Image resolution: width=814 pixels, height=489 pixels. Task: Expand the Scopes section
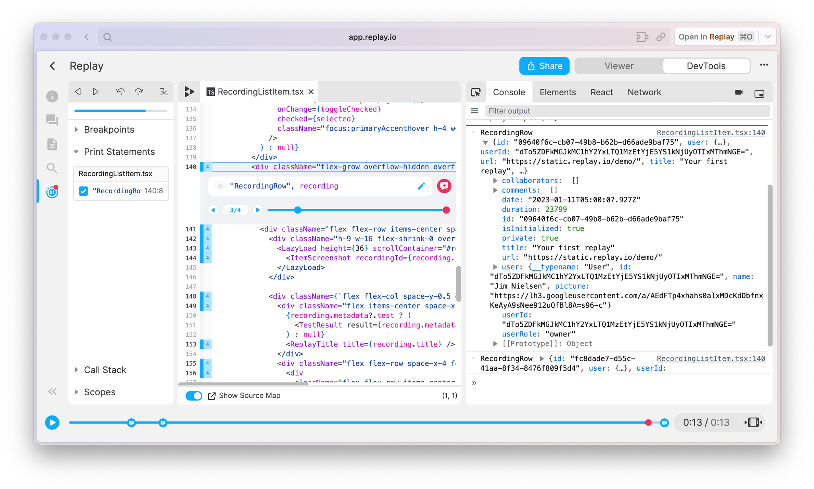tap(77, 392)
